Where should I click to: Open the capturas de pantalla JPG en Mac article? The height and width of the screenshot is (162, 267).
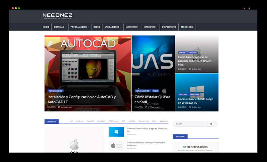[x=195, y=61]
